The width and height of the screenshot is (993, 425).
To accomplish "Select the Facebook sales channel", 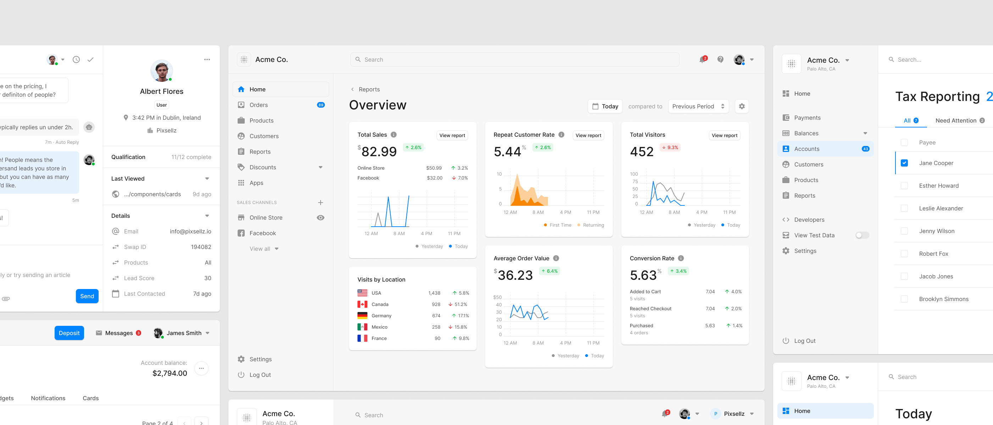I will click(262, 233).
